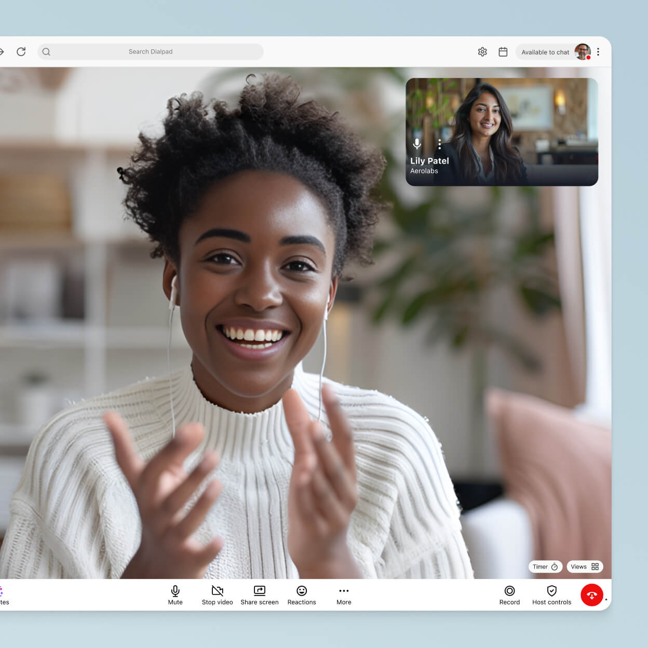Open options on Lily Patel's video tile

pyautogui.click(x=439, y=144)
